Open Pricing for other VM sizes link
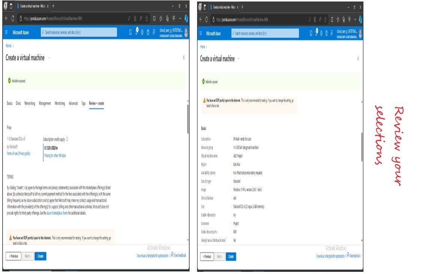Image resolution: width=432 pixels, height=274 pixels. click(55, 156)
